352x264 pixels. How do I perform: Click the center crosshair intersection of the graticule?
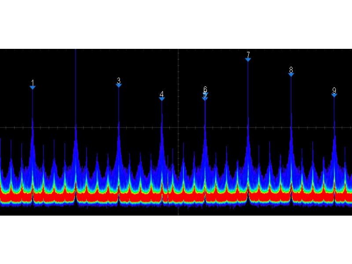click(x=178, y=128)
